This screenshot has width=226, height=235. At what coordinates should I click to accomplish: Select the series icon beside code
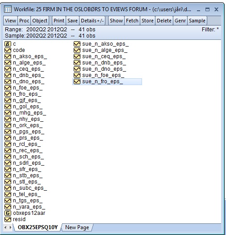[x=8, y=50]
